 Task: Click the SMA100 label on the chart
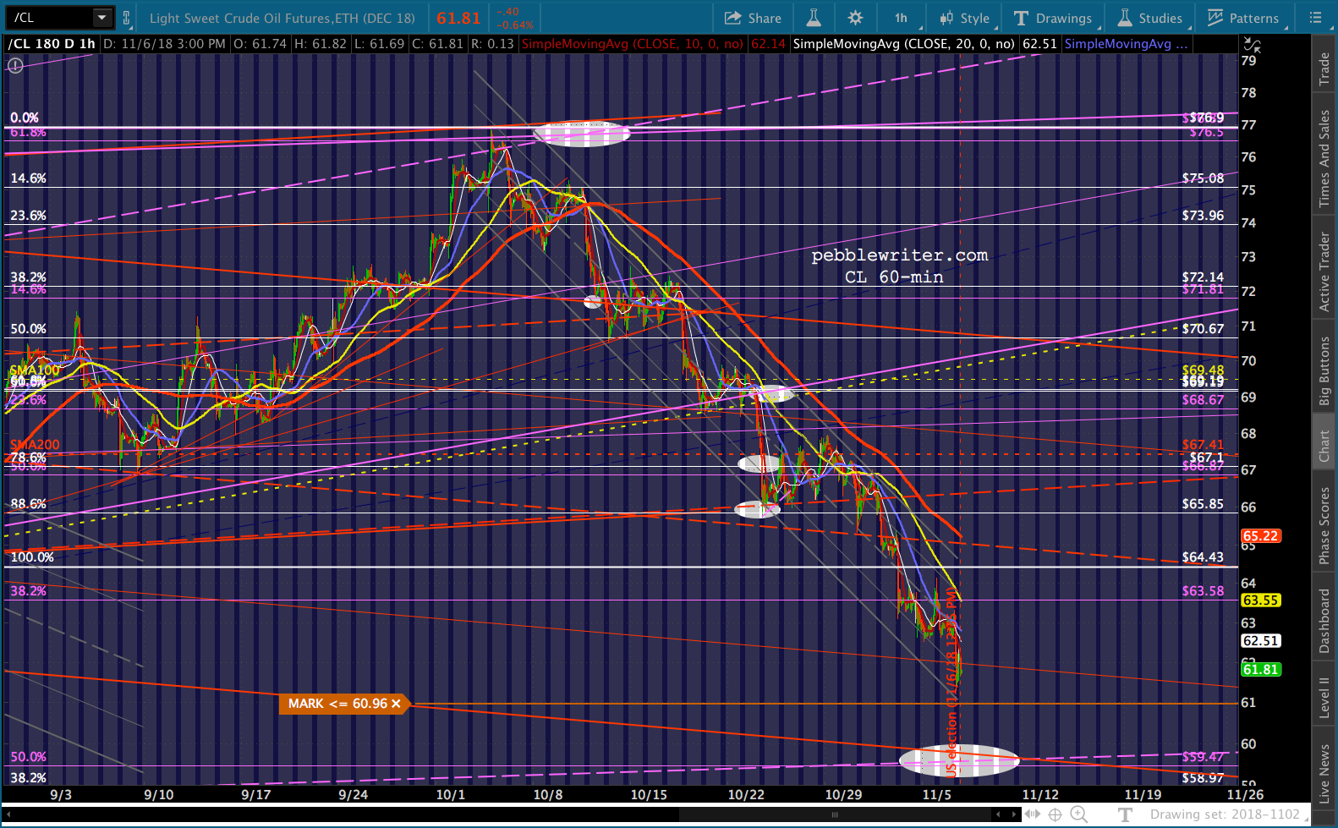(35, 370)
